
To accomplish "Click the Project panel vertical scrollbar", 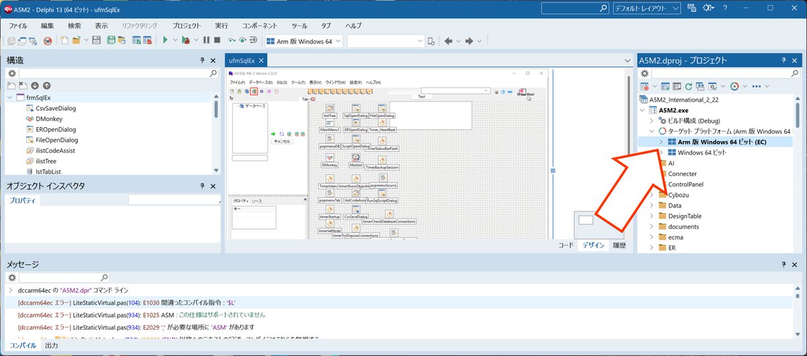I will coord(798,173).
